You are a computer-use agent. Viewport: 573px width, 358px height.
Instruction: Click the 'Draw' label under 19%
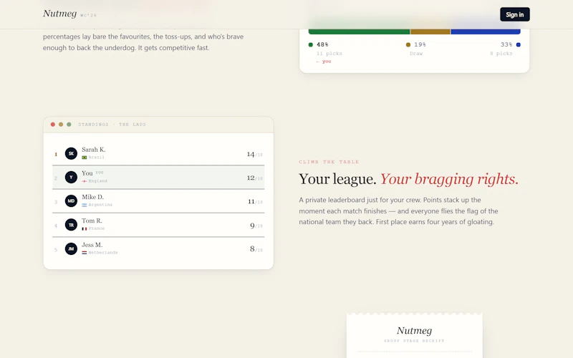416,53
